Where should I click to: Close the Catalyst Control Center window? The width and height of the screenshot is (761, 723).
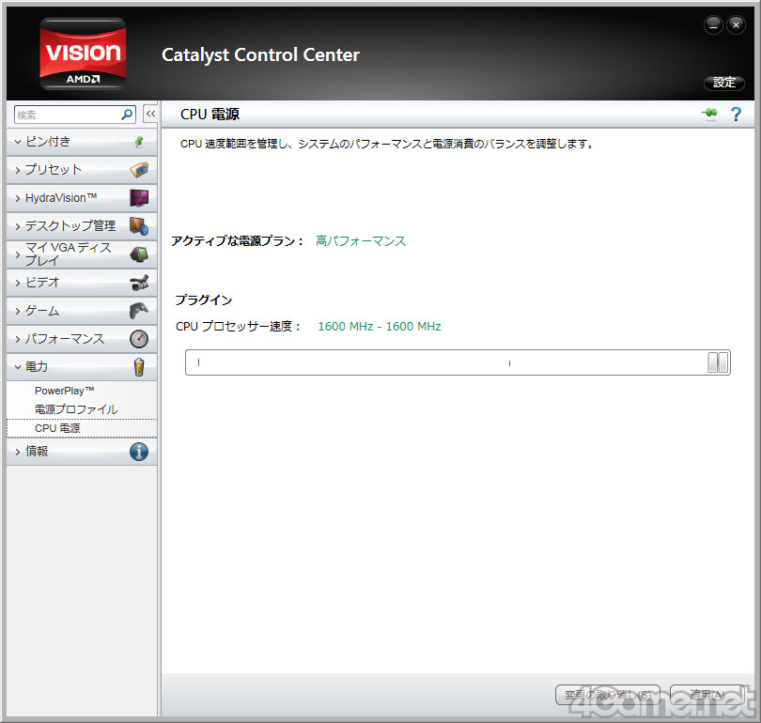coord(736,24)
